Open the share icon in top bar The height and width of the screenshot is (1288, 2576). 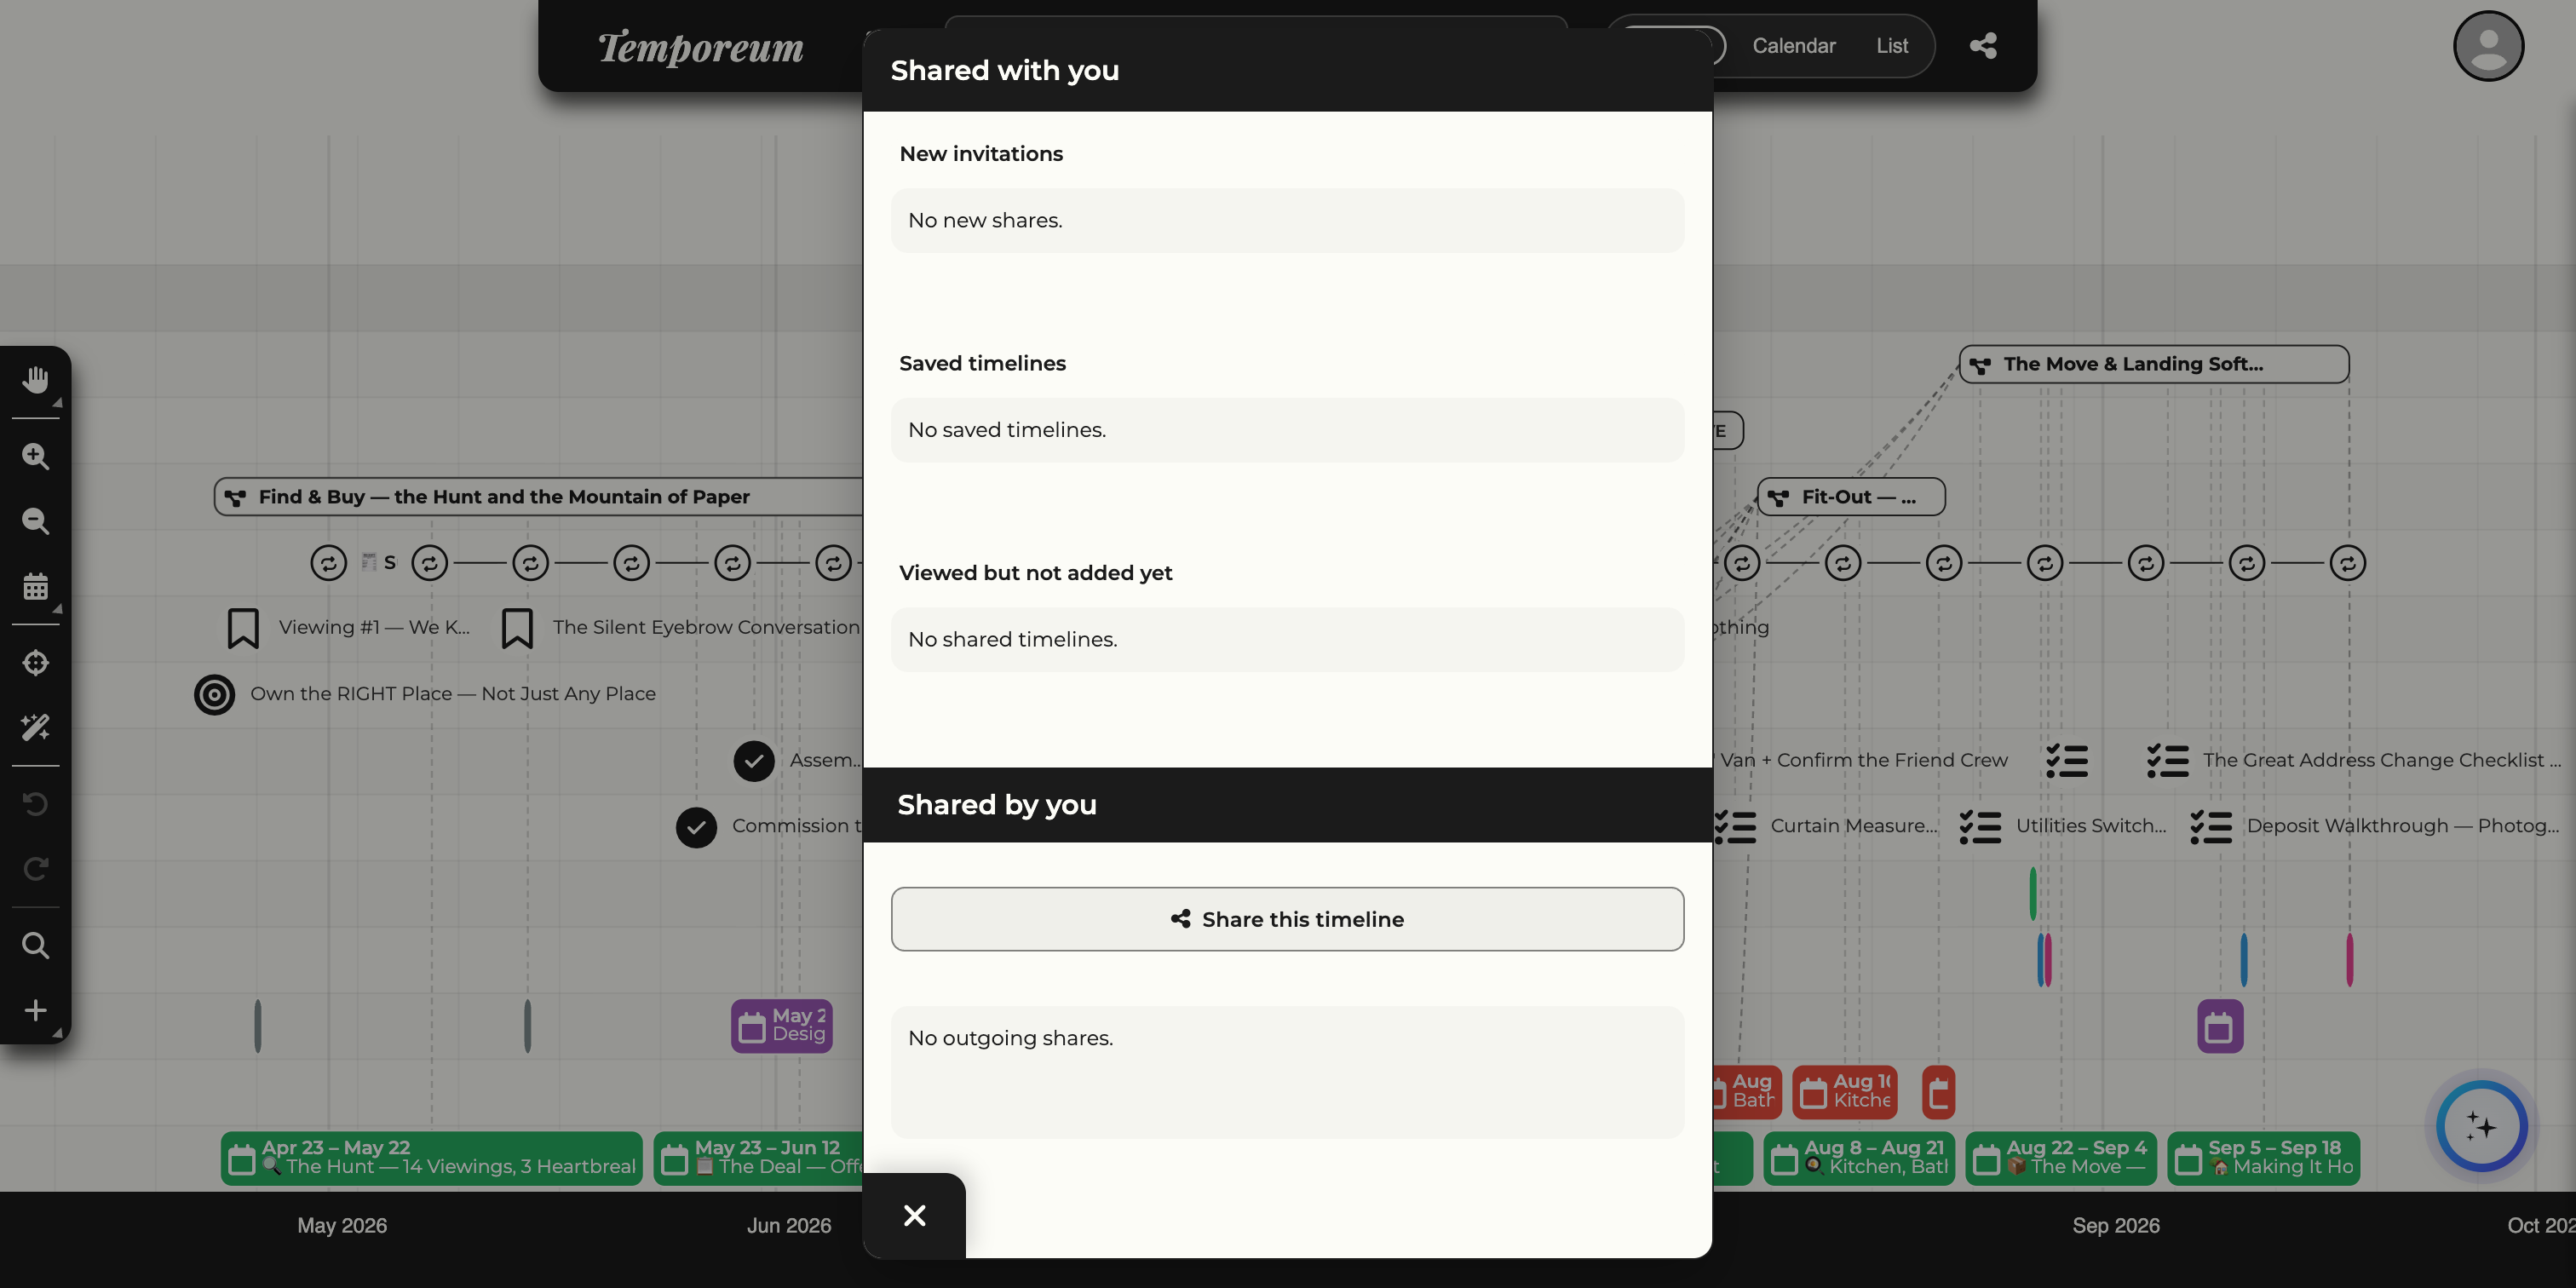click(x=1983, y=46)
